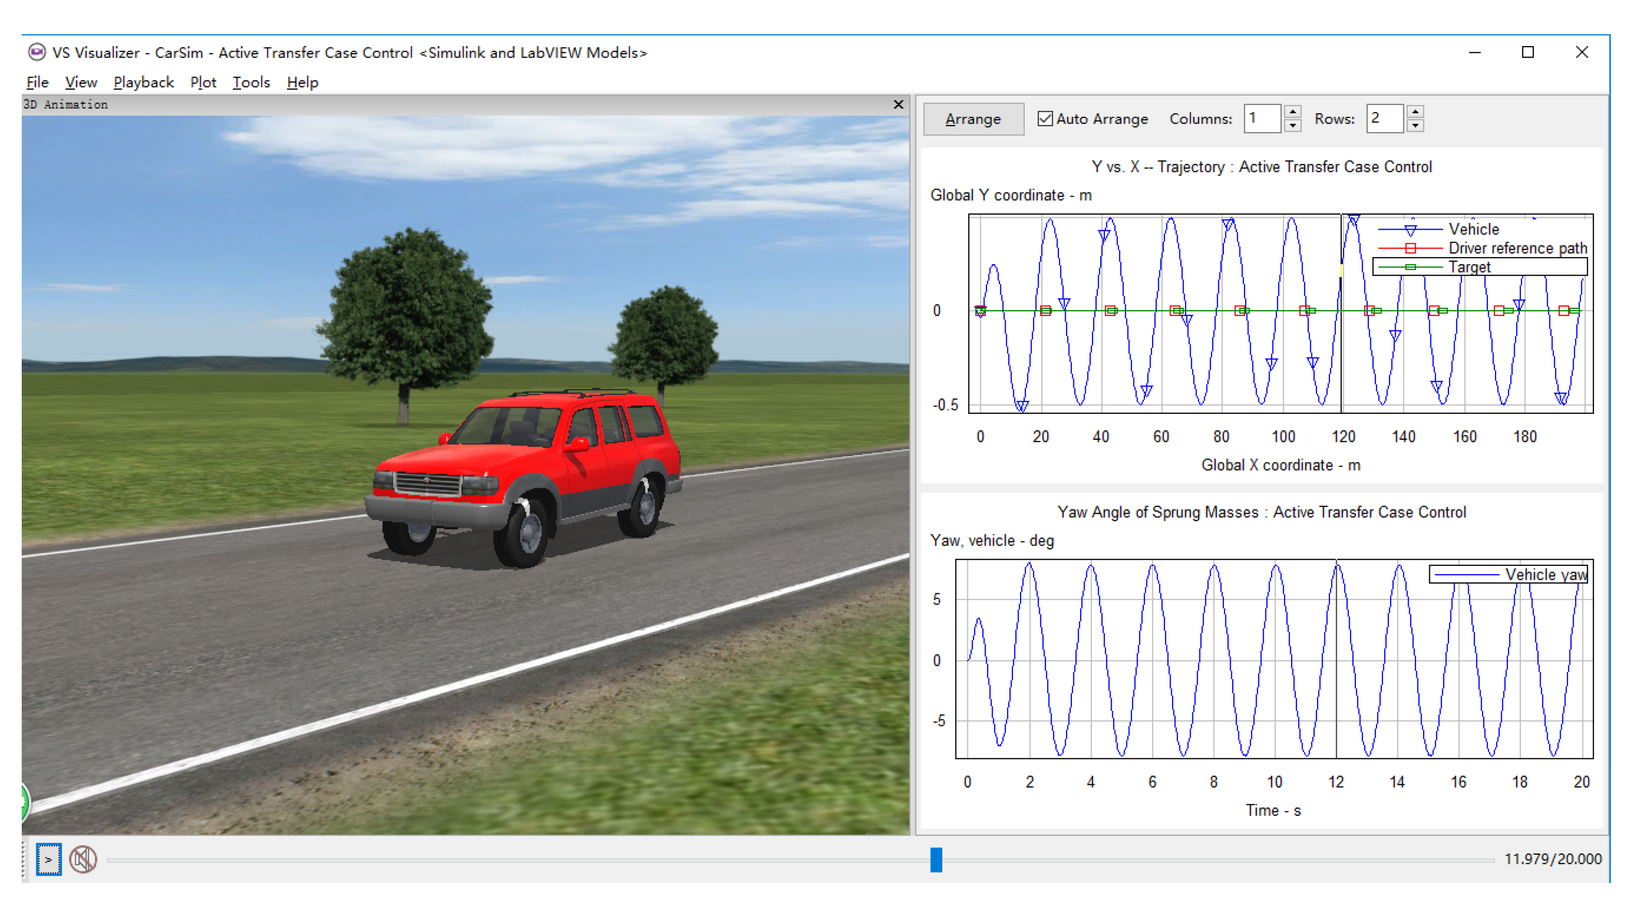Click the timeline slider handle

point(936,860)
